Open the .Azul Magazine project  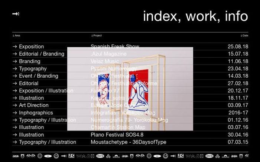coord(108,54)
